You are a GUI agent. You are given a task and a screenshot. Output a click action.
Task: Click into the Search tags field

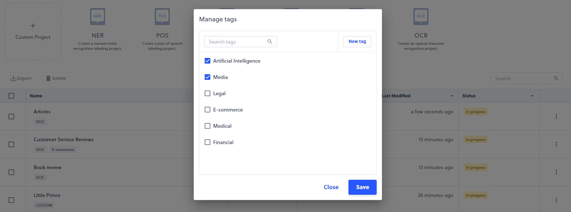235,42
